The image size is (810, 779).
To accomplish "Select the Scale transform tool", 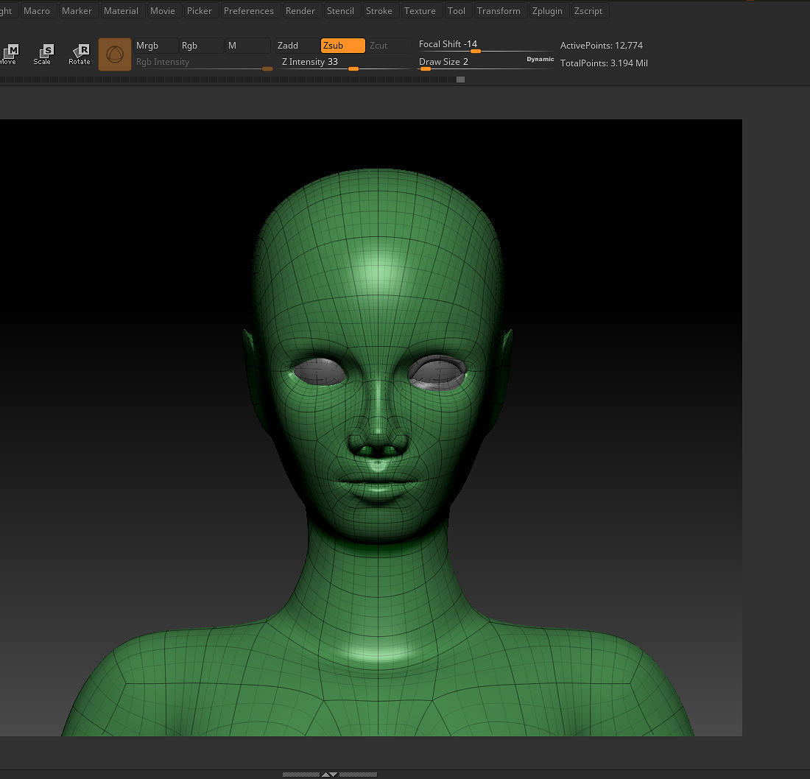I will [43, 54].
